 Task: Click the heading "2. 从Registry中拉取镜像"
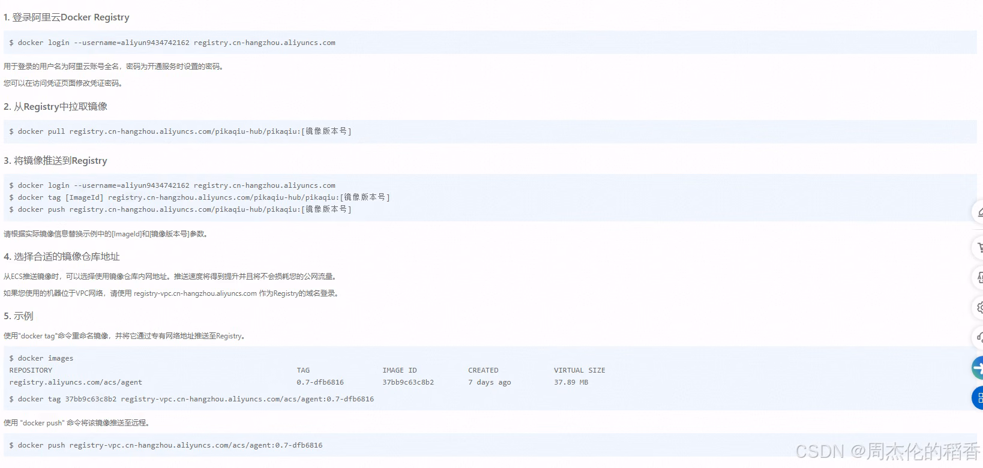pos(55,107)
